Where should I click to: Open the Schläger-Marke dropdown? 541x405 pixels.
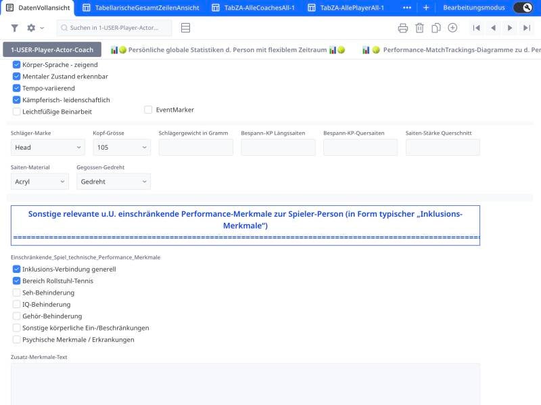[x=47, y=147]
